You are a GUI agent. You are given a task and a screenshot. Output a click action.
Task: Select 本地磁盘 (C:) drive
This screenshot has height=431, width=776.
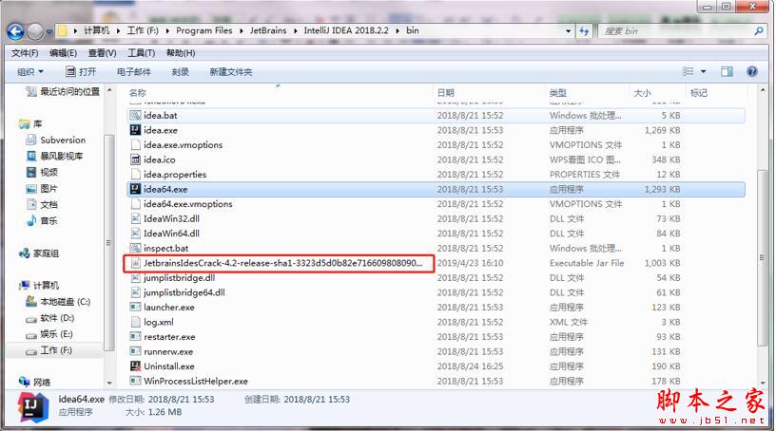tap(58, 302)
